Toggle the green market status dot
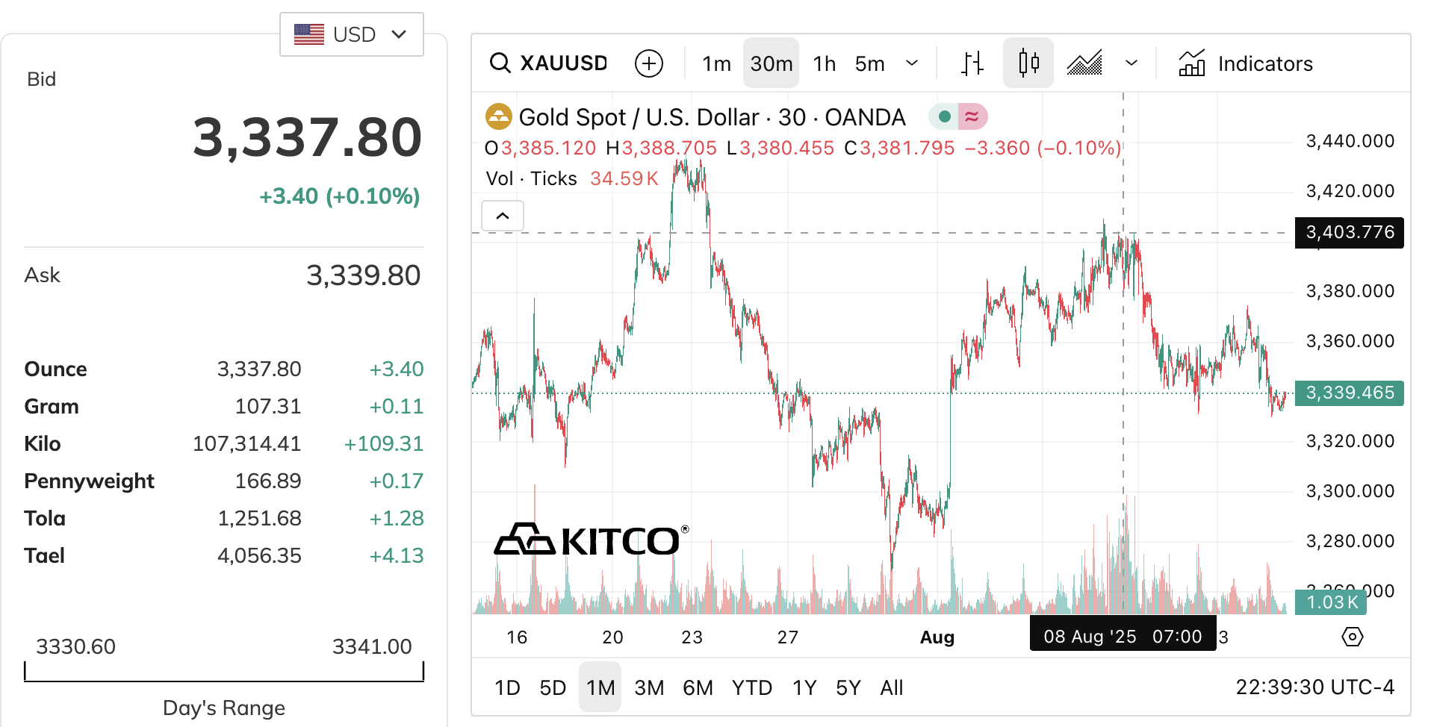 tap(944, 116)
